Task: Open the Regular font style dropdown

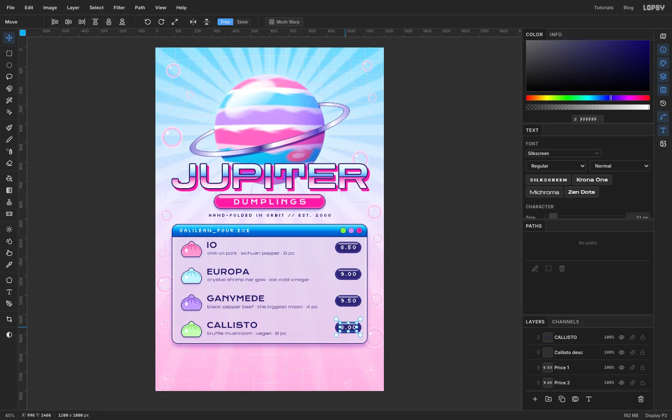Action: point(556,166)
